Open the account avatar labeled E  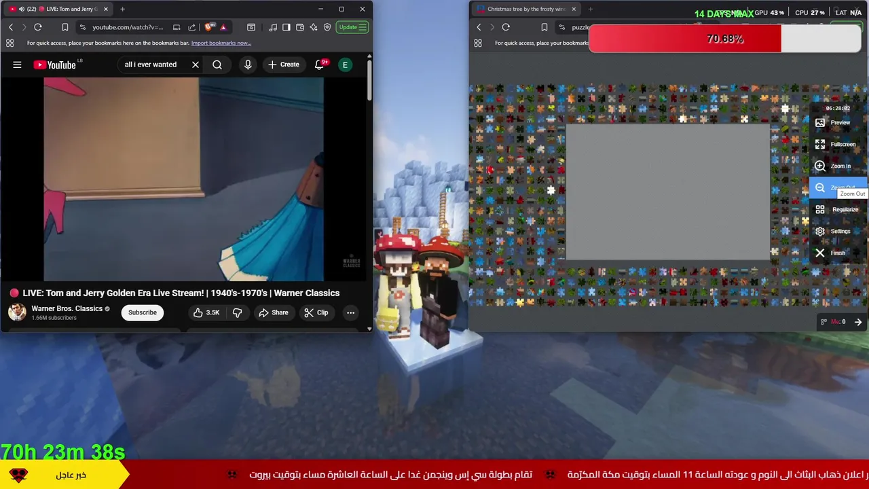point(345,65)
